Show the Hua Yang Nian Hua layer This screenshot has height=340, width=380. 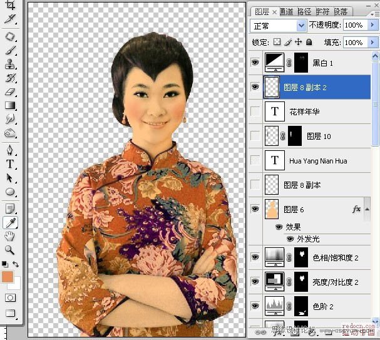pos(255,160)
